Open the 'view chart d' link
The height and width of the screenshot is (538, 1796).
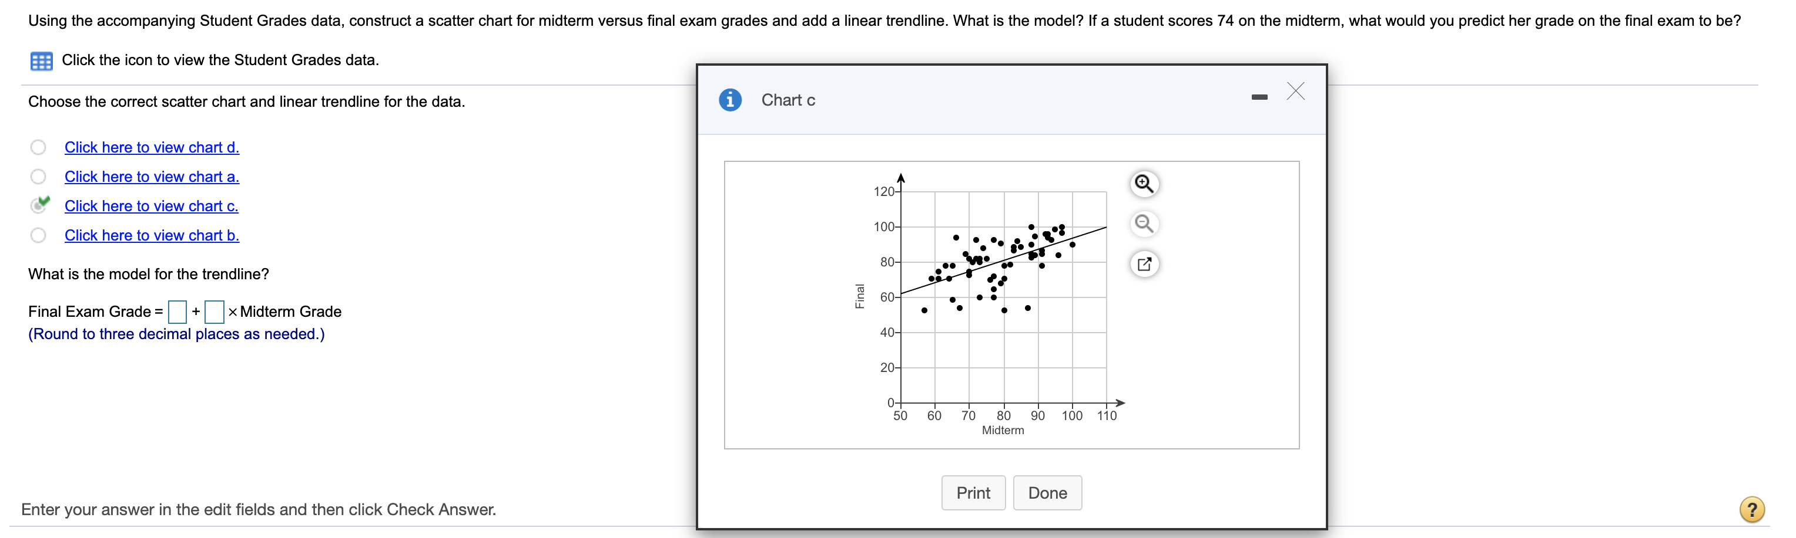click(151, 147)
